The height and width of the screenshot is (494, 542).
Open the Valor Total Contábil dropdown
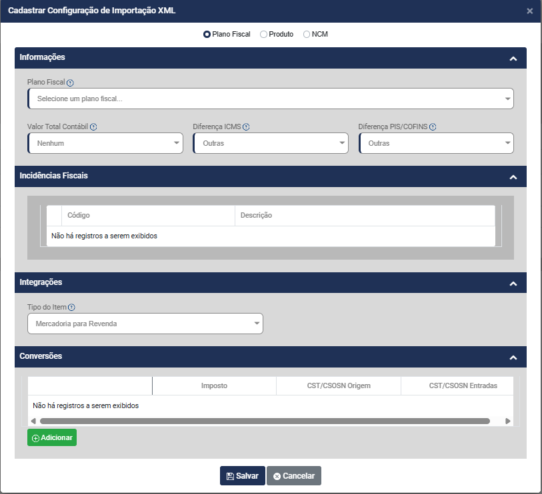[105, 143]
